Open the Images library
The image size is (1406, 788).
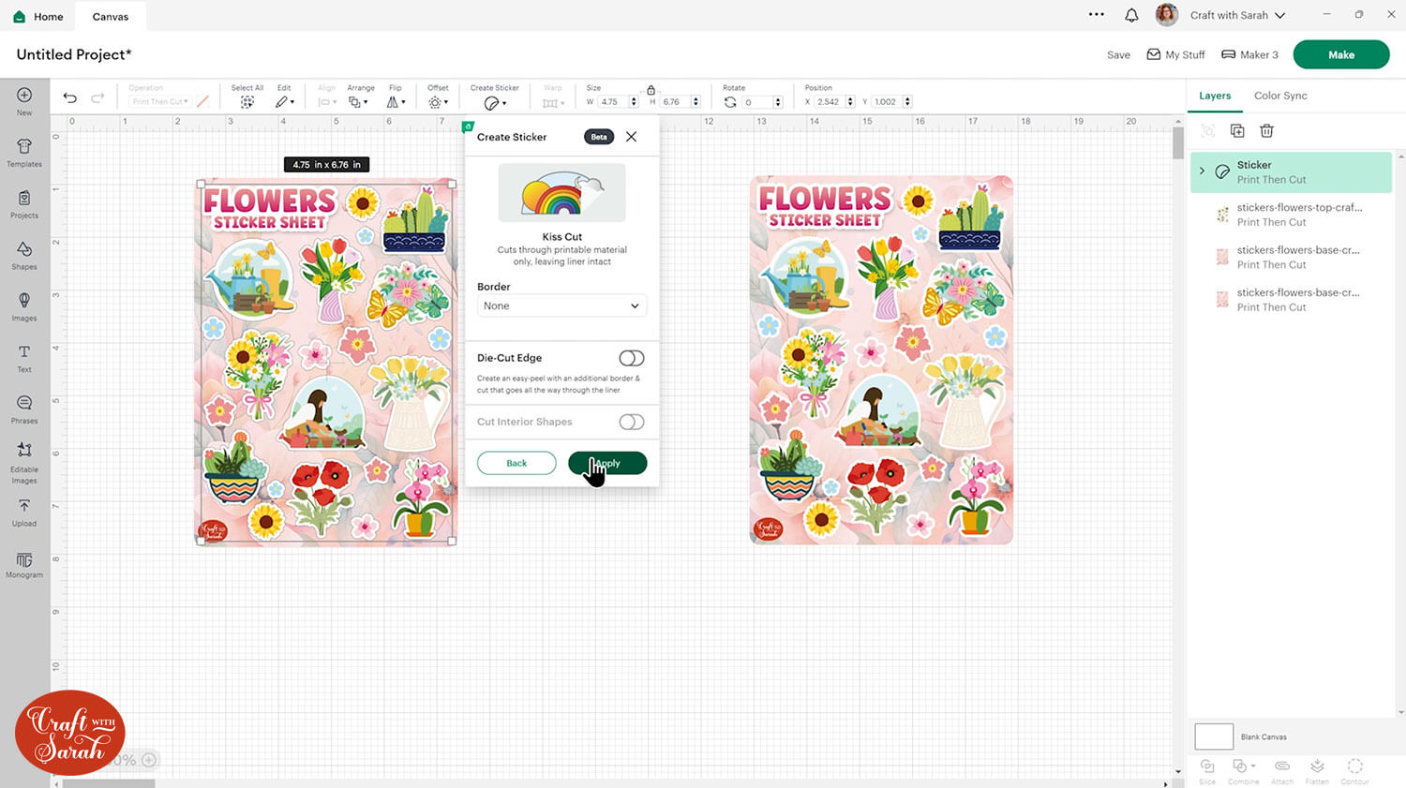[x=24, y=305]
